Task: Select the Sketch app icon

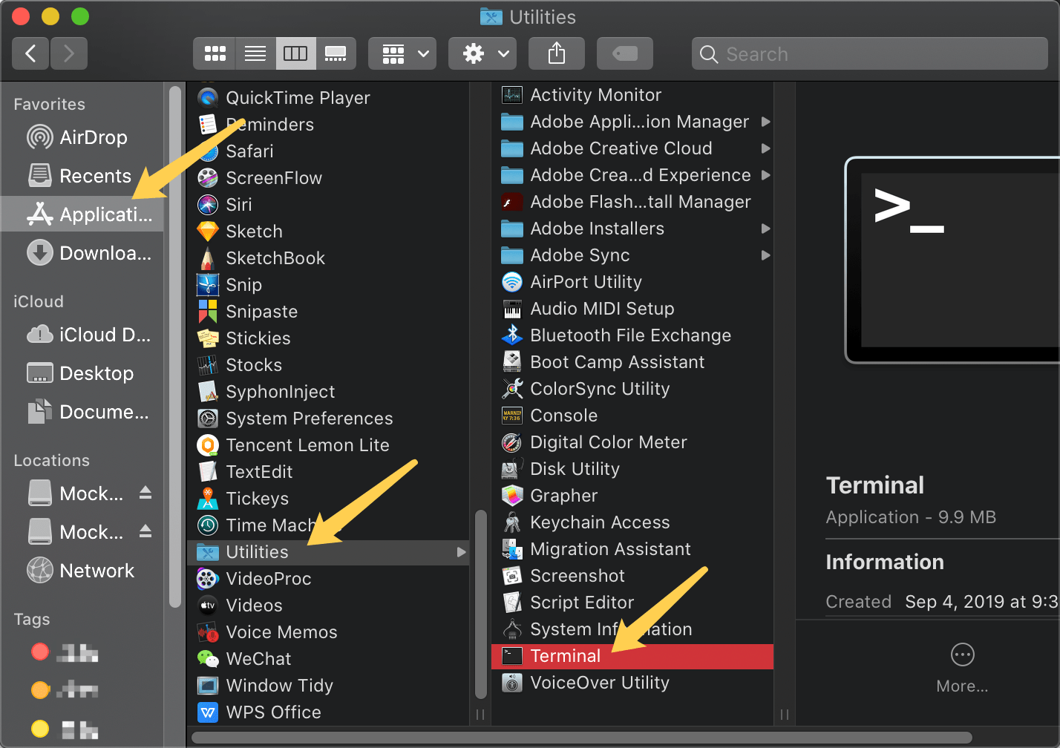Action: [x=208, y=232]
